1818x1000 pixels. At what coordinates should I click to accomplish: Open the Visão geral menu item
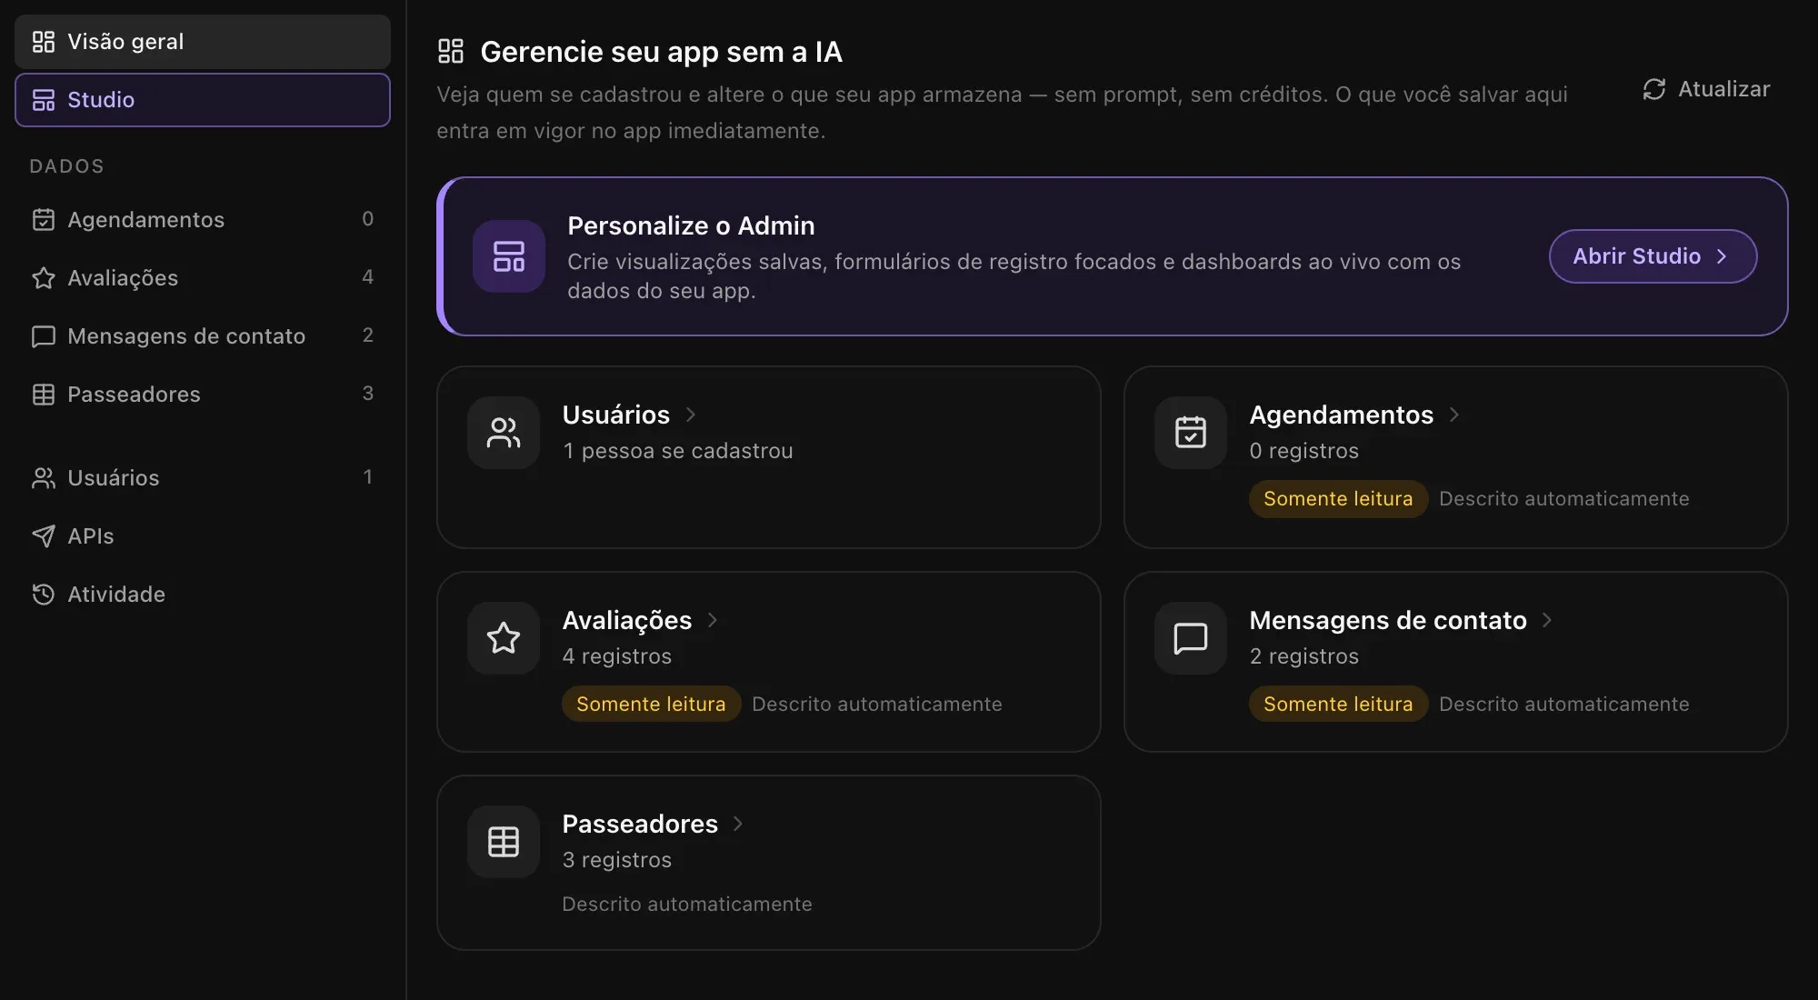(x=203, y=42)
